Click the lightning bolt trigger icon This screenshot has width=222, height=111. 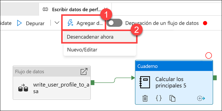click(70, 23)
